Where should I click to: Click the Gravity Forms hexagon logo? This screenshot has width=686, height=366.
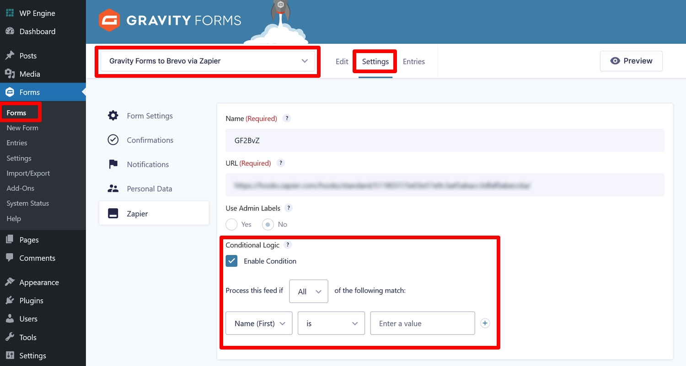[x=109, y=20]
